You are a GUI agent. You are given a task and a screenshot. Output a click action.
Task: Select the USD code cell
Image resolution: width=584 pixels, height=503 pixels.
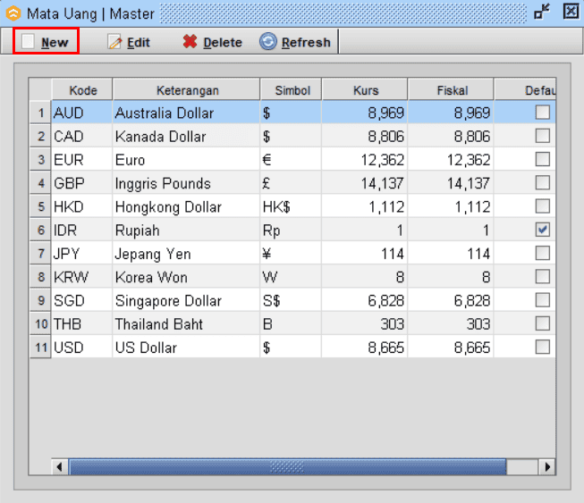(82, 347)
